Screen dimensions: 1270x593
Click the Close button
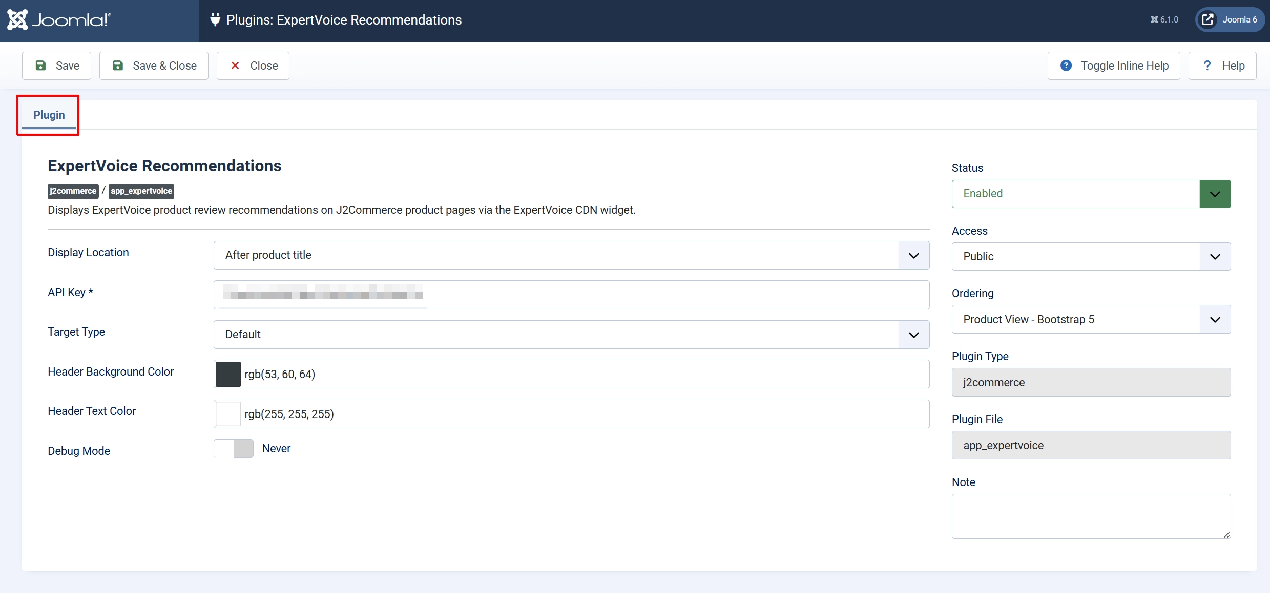pos(253,65)
